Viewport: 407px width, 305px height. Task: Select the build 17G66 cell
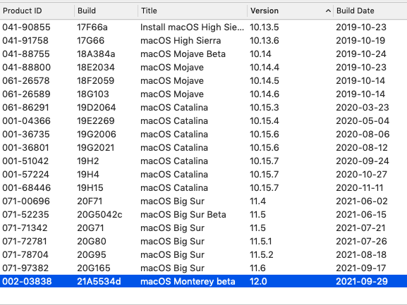[90, 41]
